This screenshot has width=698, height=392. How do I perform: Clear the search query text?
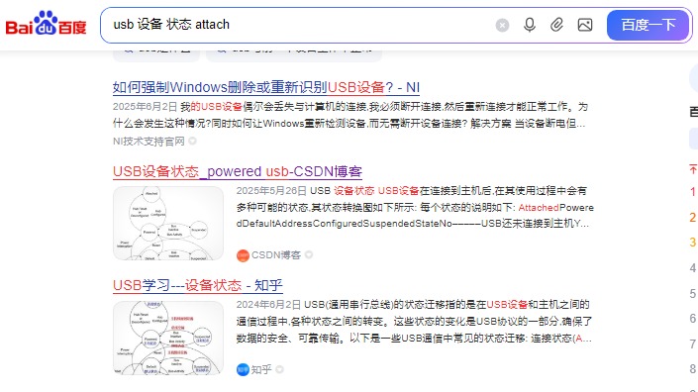502,25
